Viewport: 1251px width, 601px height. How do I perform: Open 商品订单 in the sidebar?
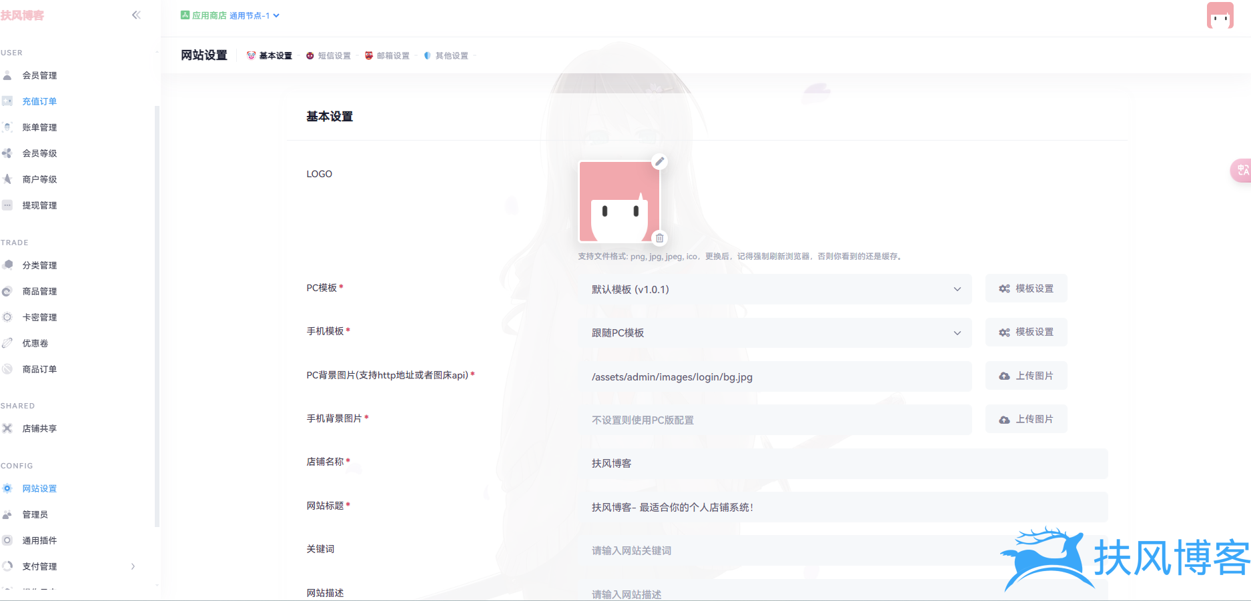39,369
